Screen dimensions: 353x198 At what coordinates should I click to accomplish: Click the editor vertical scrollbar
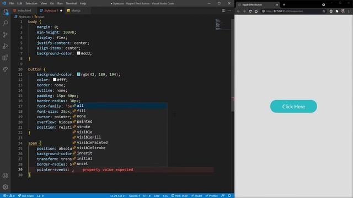pyautogui.click(x=233, y=65)
